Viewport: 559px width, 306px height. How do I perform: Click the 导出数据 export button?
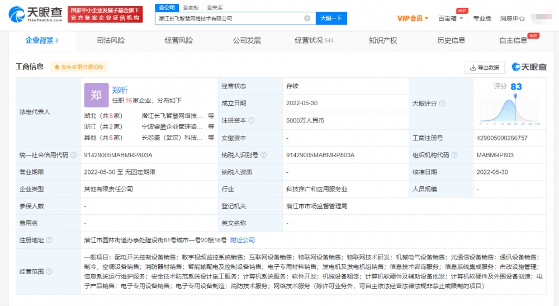click(484, 67)
